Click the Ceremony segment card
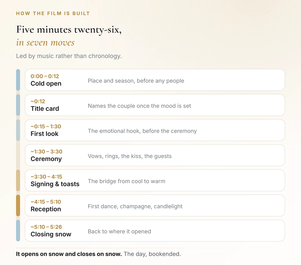 click(x=155, y=155)
